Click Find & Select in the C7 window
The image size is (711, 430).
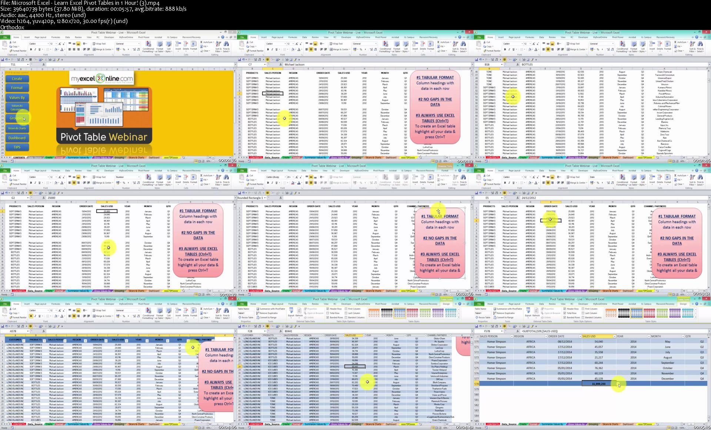coord(463,47)
